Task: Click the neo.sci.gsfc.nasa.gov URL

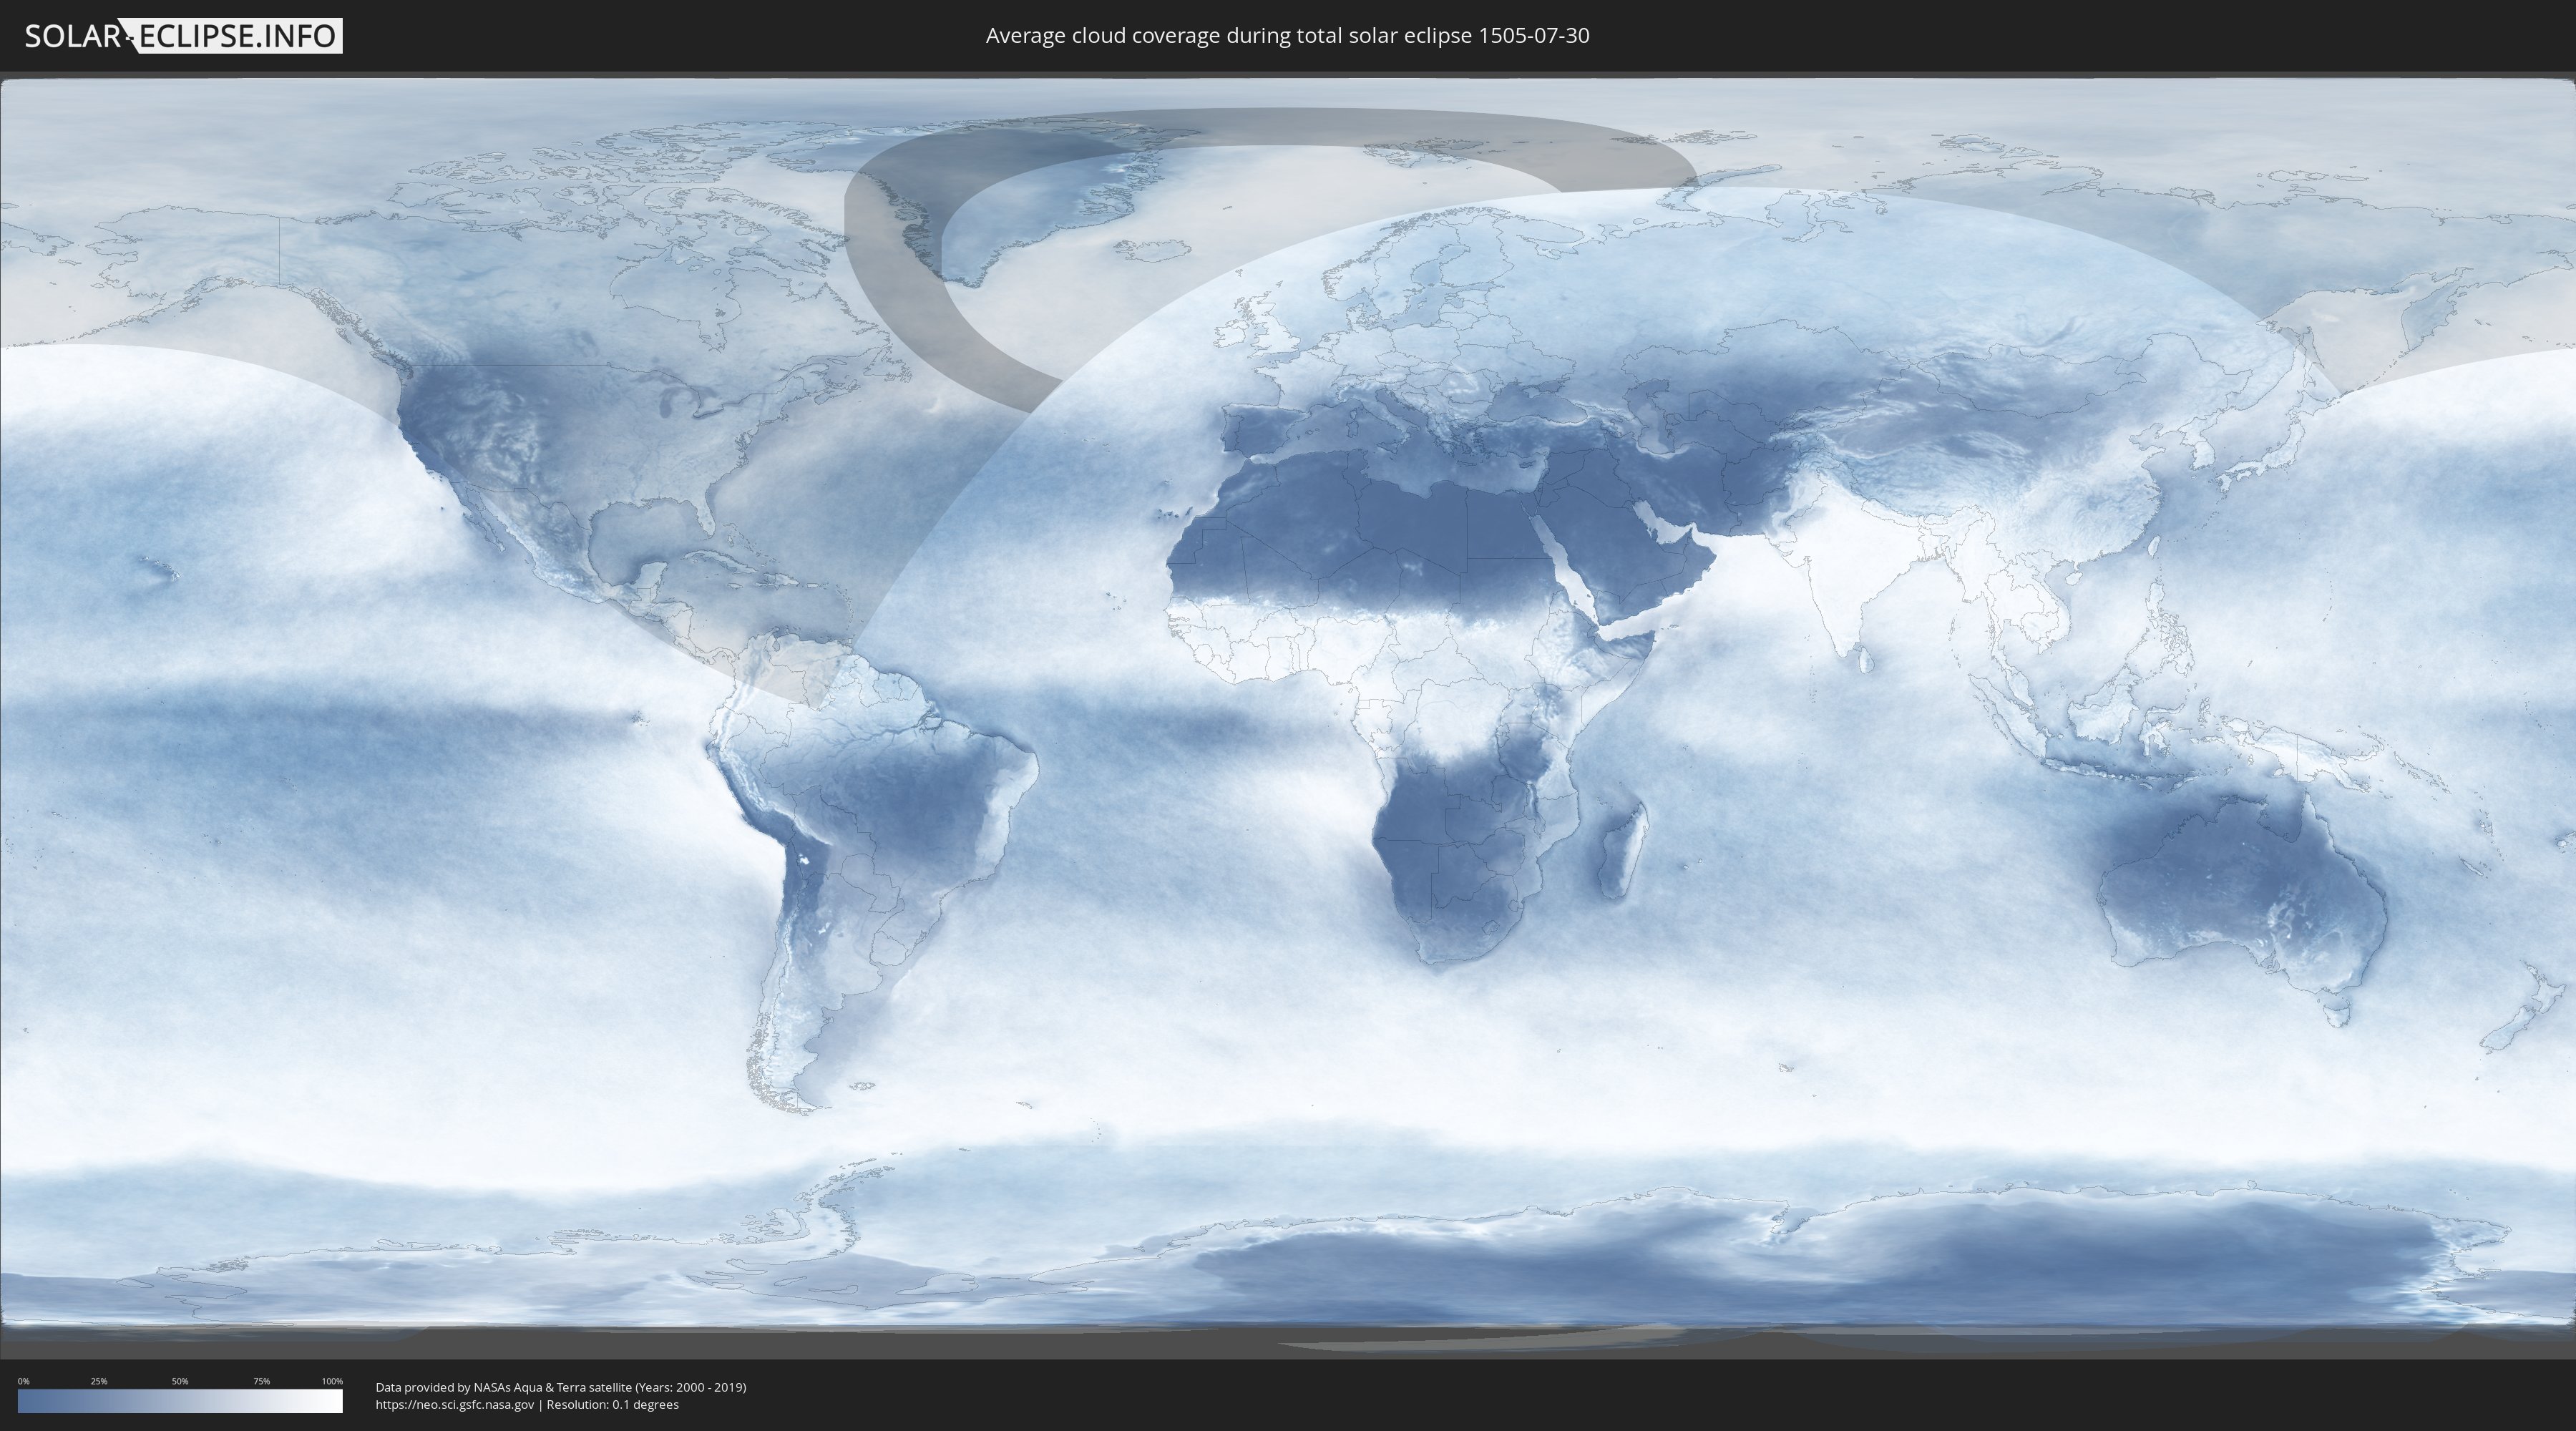Action: click(x=454, y=1405)
